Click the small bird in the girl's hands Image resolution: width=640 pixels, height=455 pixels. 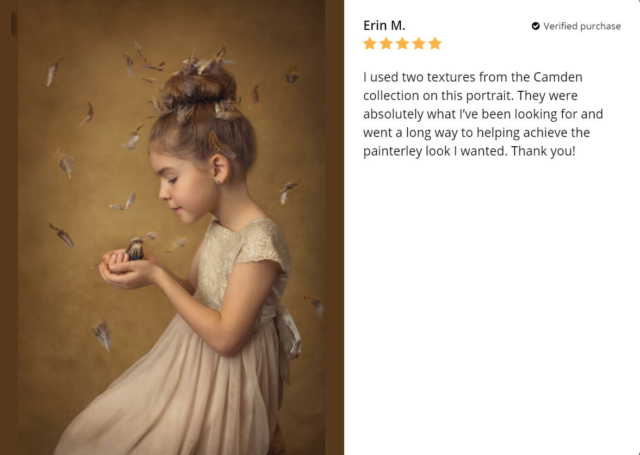134,249
